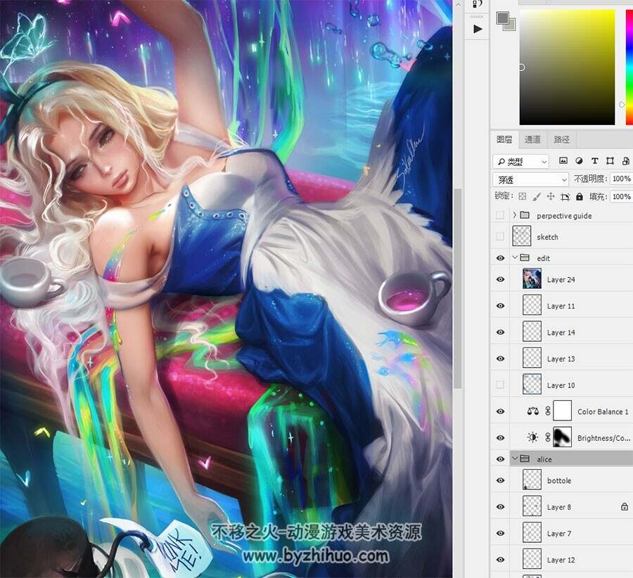
Task: Click the Brightness/Contrast link chain icon
Action: (x=548, y=437)
